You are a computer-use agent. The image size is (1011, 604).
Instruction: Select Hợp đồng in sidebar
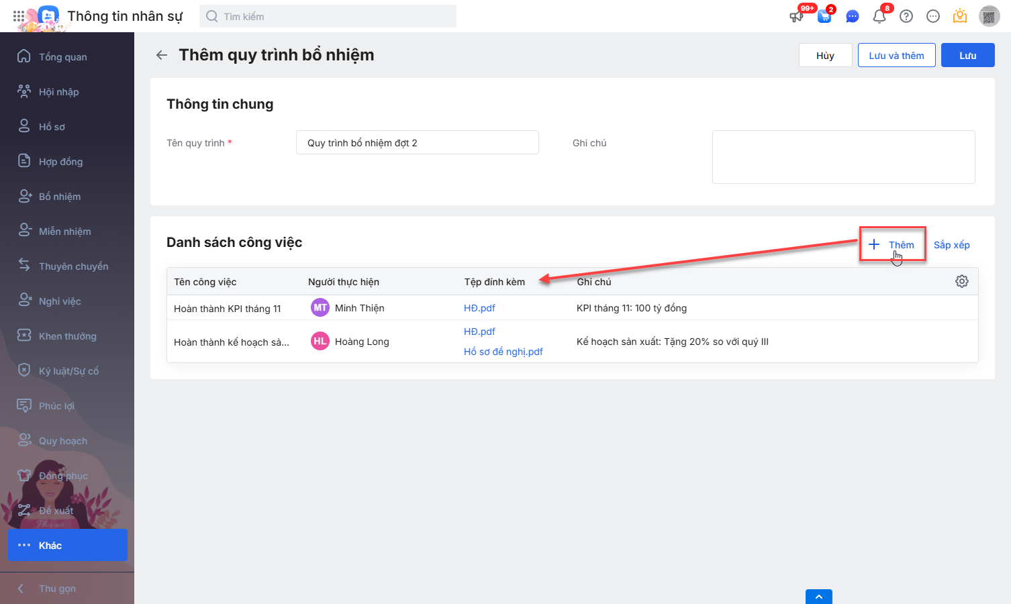(60, 162)
